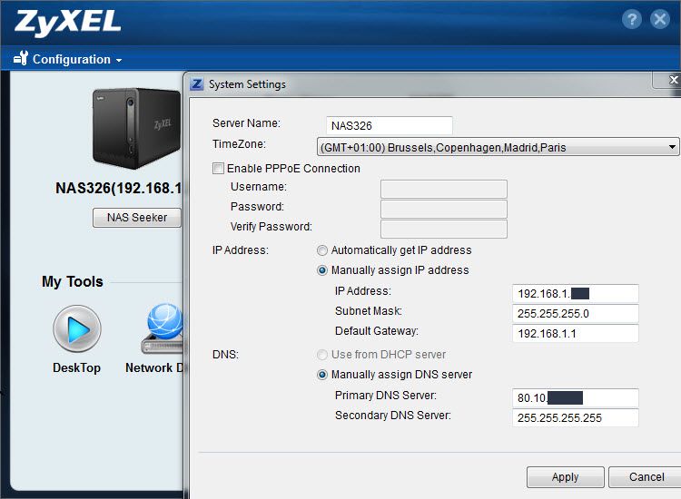Image resolution: width=681 pixels, height=499 pixels.
Task: Focus the Secondary DNS Server field
Action: (x=575, y=417)
